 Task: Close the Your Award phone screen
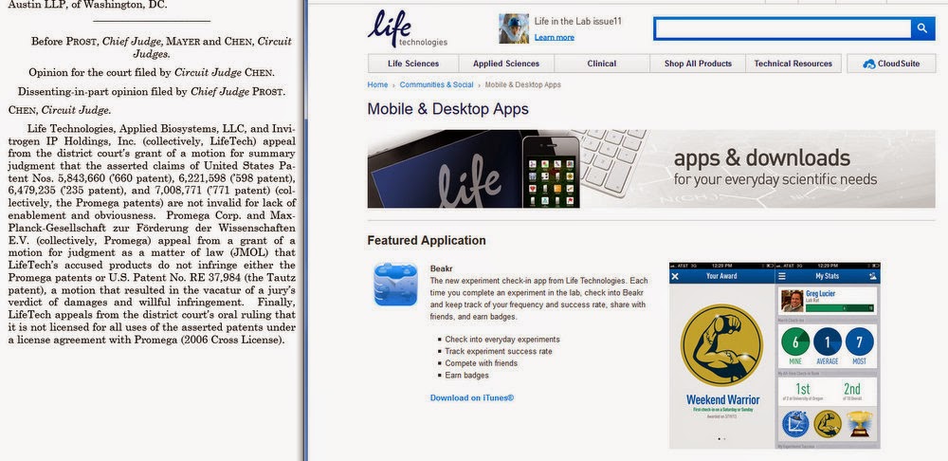[675, 276]
